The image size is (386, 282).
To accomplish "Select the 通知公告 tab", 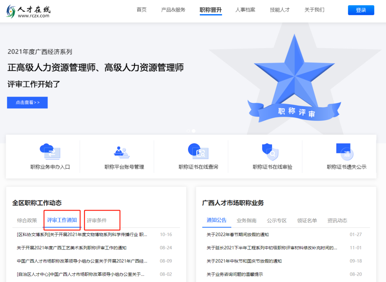I will point(217,220).
